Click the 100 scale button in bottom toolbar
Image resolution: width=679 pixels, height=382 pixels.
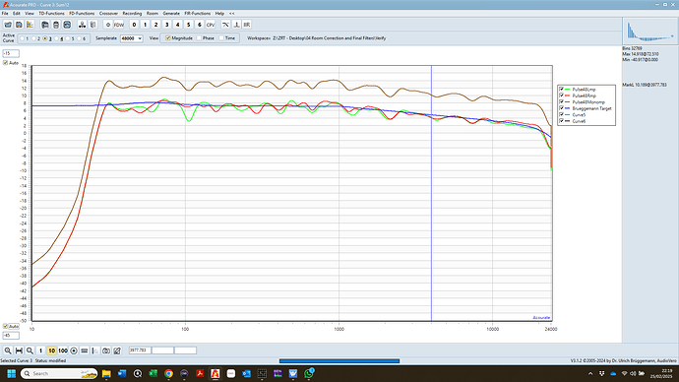pos(63,350)
